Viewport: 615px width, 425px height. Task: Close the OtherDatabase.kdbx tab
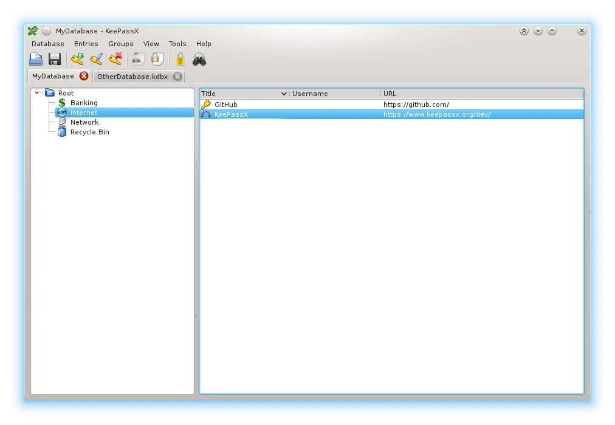click(177, 76)
